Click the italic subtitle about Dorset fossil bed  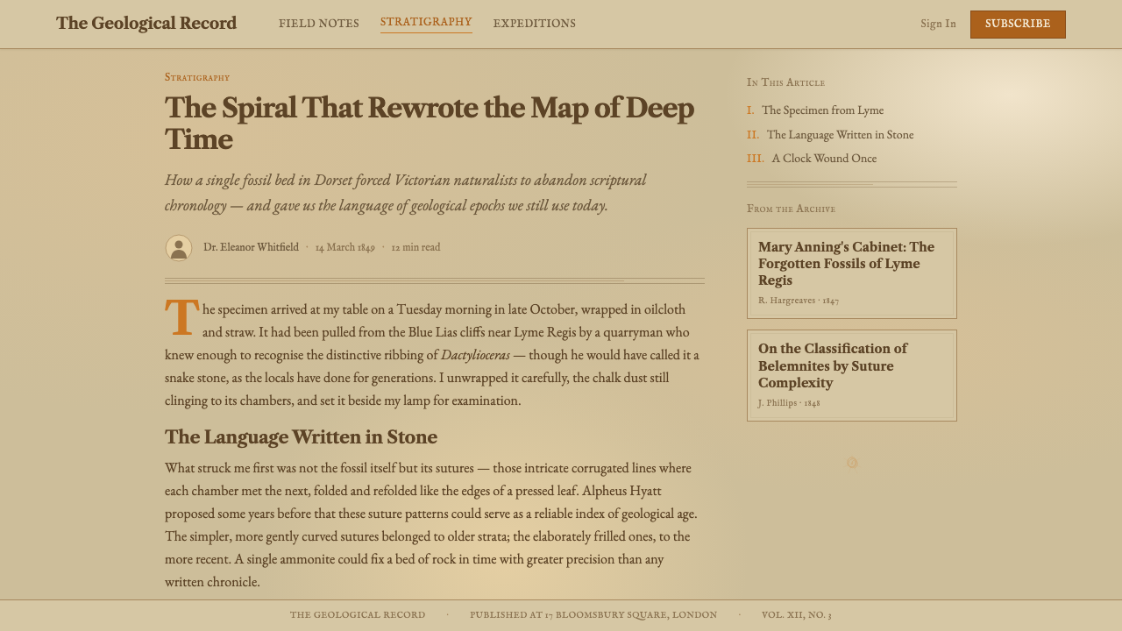(406, 193)
